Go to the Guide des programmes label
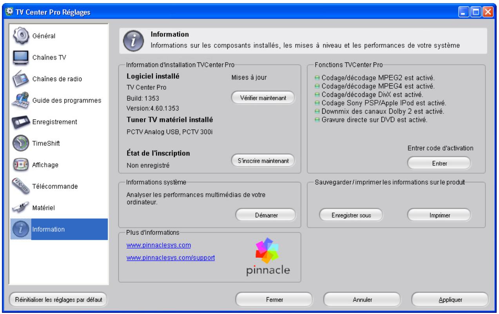The image size is (499, 314). 67,100
